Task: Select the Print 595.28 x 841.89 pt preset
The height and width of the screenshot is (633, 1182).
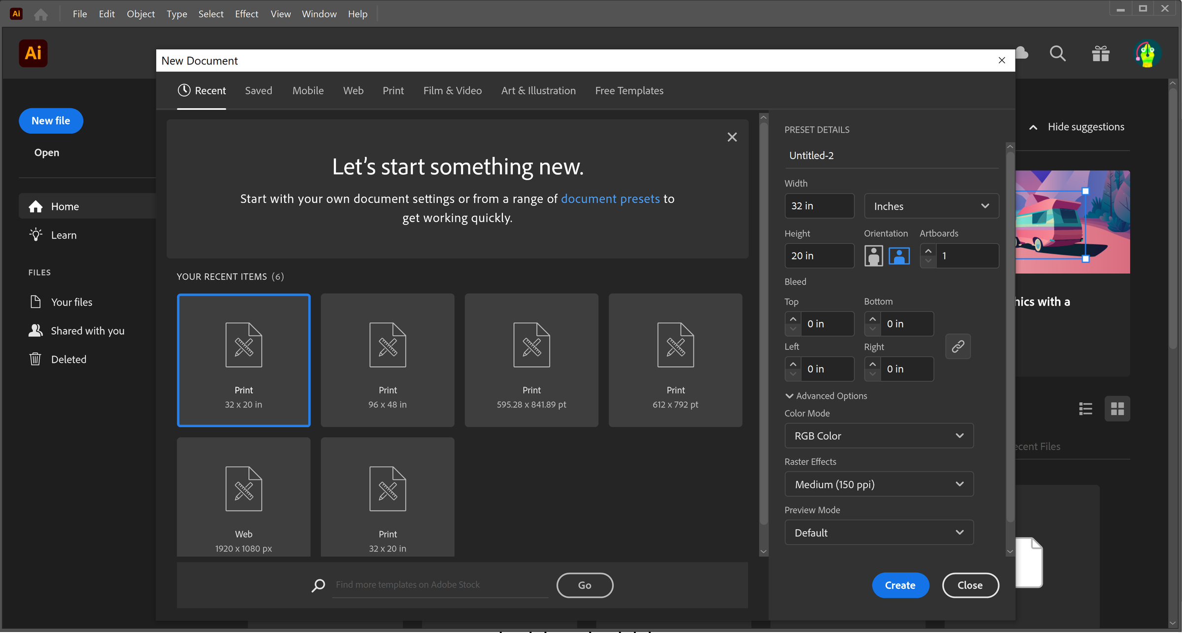Action: 531,360
